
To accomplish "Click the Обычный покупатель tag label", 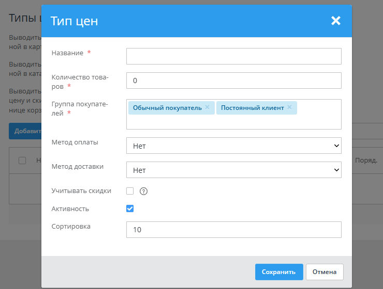I will coord(167,108).
